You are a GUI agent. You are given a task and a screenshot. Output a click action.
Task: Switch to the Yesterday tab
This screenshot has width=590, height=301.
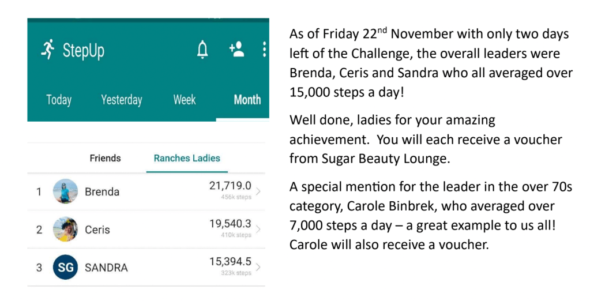pos(121,100)
